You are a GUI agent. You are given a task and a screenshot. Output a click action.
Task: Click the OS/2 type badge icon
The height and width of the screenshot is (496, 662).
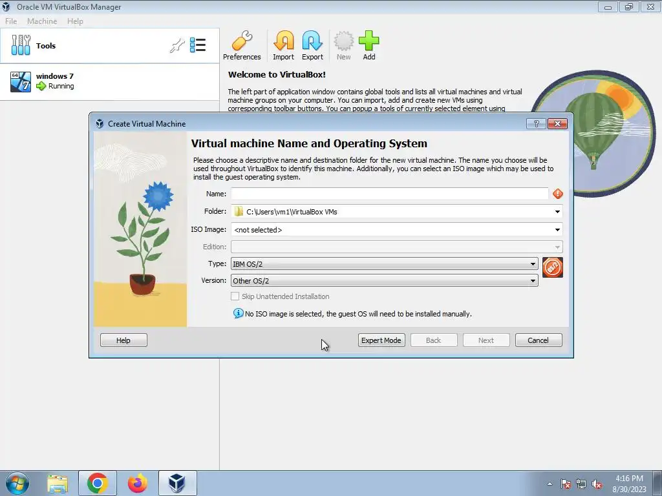[553, 267]
